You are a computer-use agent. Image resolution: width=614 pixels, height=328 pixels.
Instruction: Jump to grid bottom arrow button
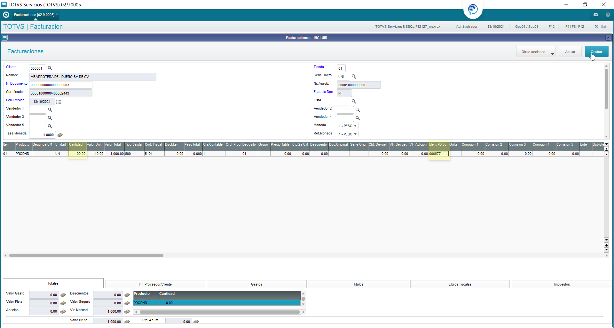(606, 250)
